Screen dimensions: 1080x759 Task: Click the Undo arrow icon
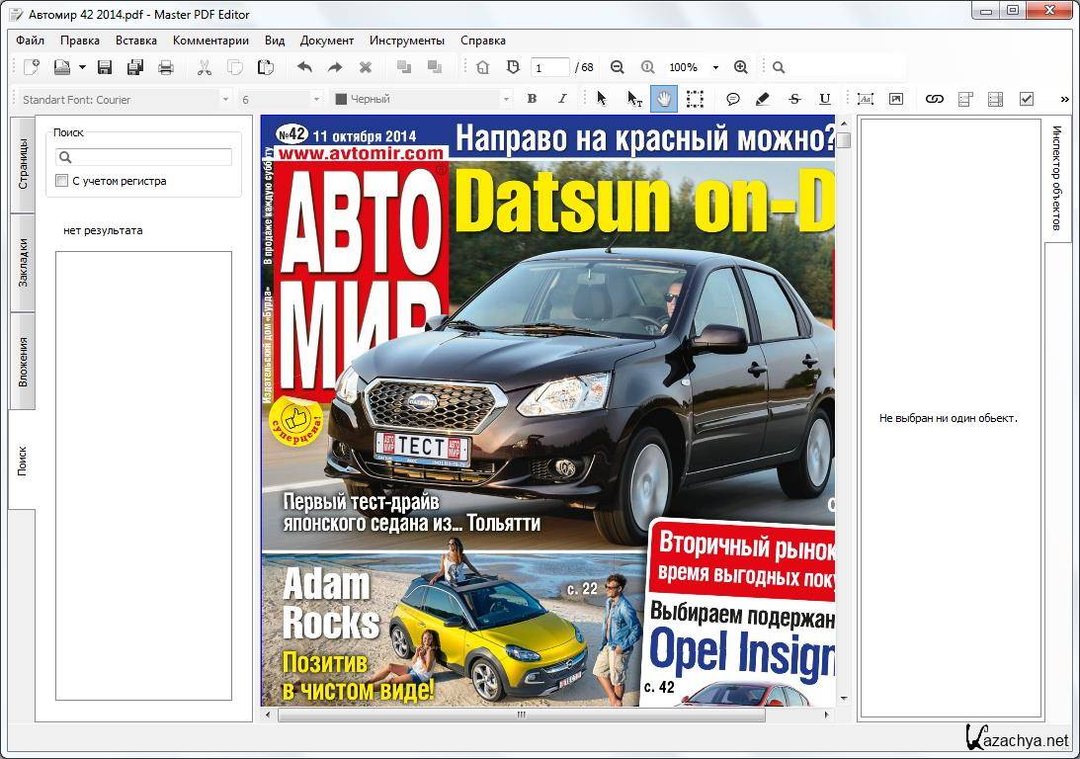click(304, 67)
